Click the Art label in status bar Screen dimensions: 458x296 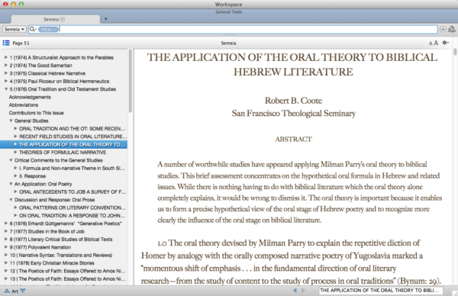(15, 291)
